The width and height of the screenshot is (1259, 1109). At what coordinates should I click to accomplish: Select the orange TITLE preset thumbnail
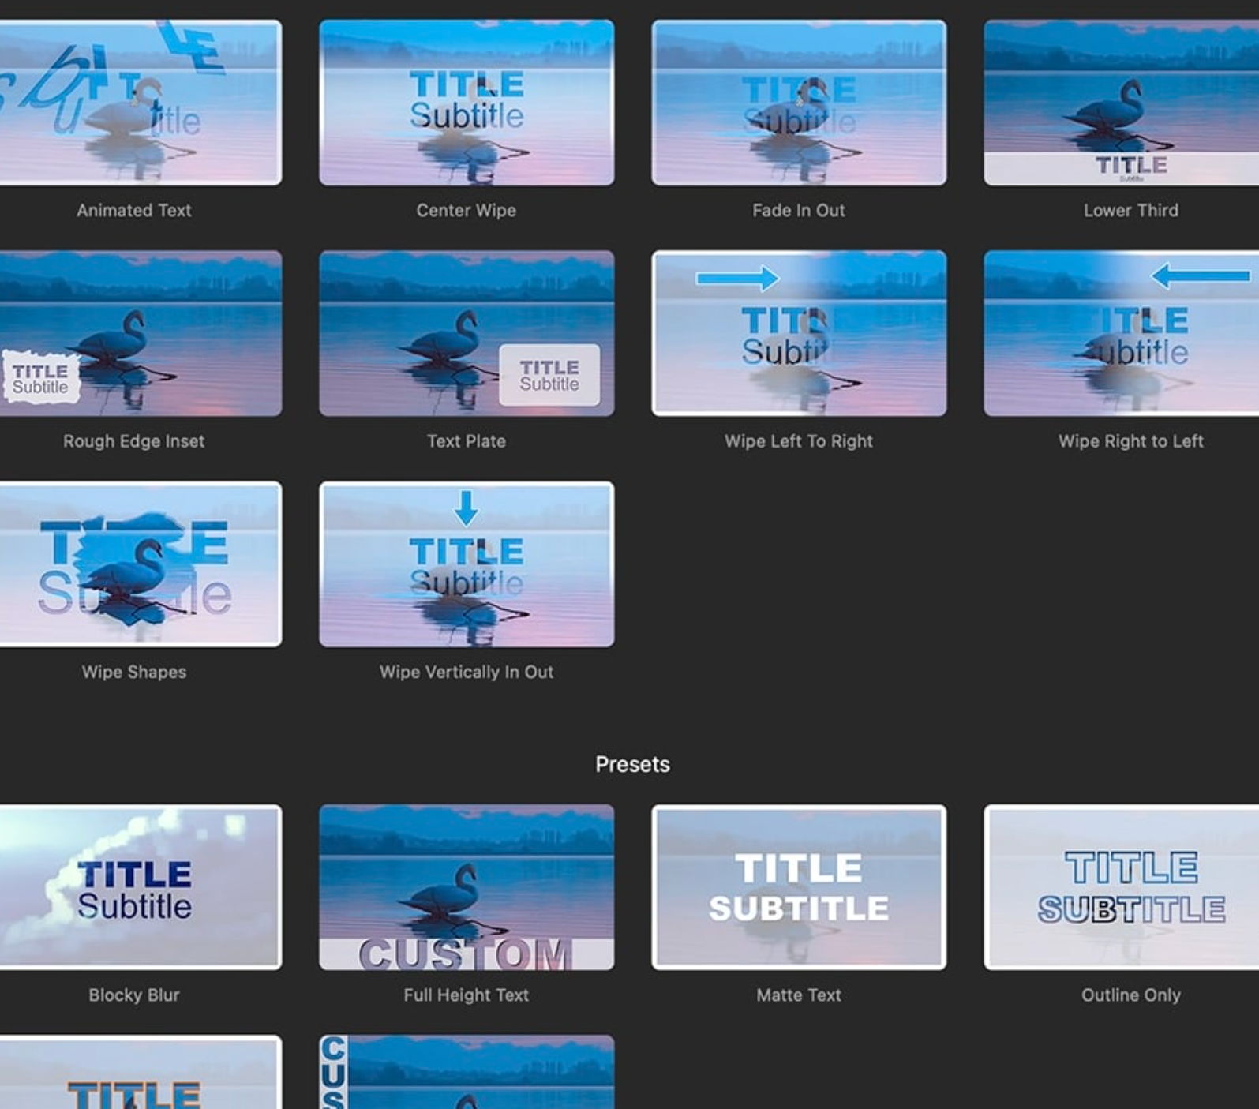pyautogui.click(x=141, y=1072)
